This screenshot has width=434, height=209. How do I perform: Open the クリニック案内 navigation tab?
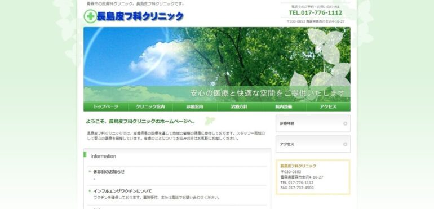150,106
